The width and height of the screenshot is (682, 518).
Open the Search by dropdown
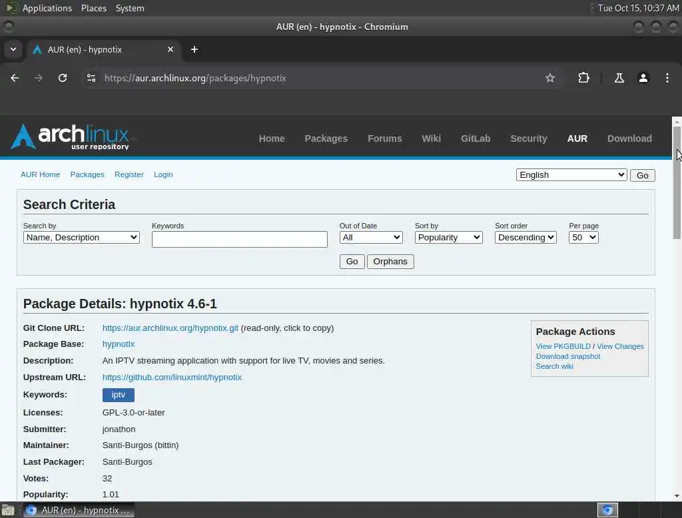(81, 238)
